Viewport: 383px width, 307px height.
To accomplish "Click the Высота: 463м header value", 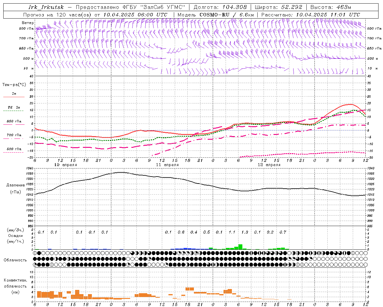I will 331,7.
